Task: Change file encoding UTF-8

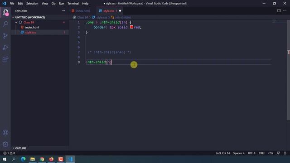Action: click(251, 153)
